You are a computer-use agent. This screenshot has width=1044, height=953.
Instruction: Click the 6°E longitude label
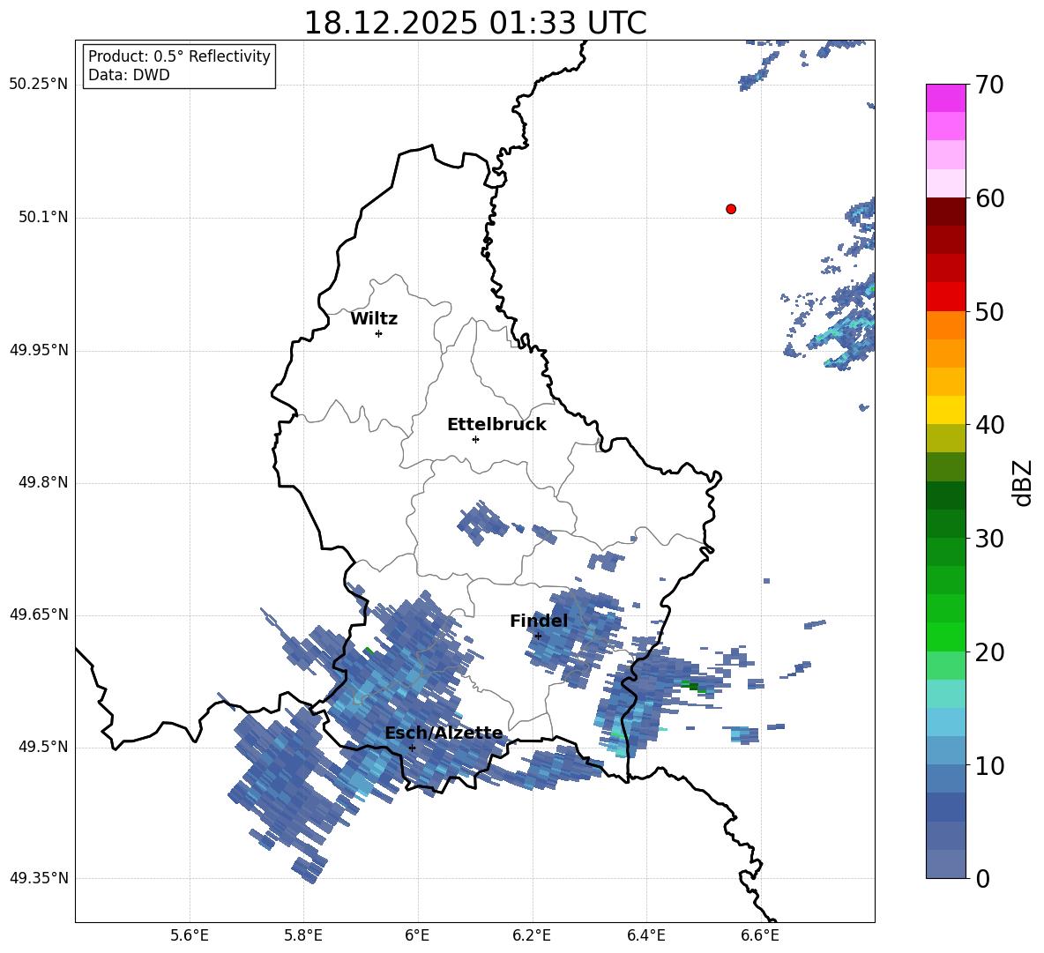point(417,935)
